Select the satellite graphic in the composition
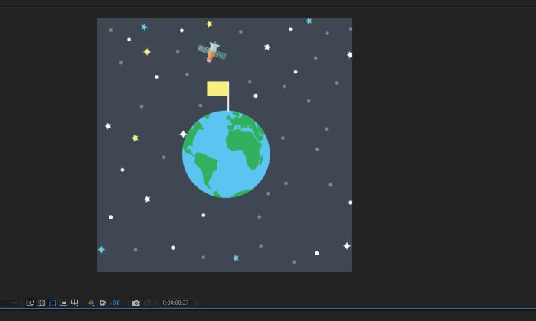This screenshot has width=536, height=321. tap(212, 52)
